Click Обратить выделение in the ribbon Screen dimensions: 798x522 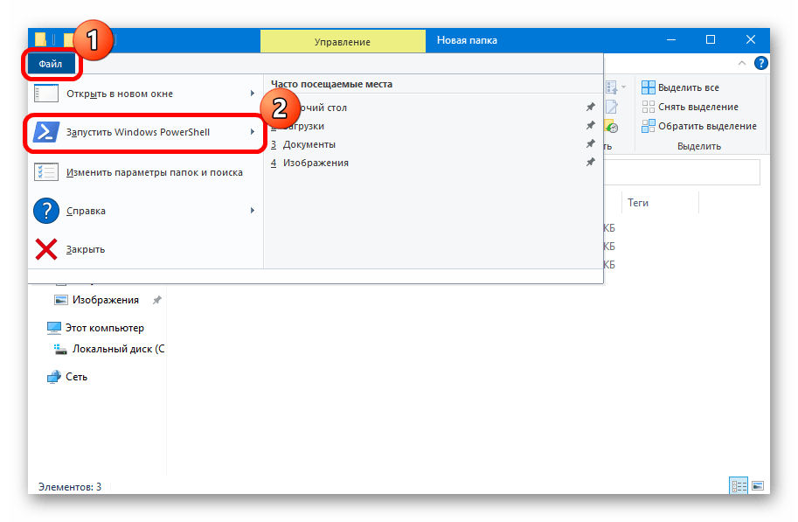tap(698, 126)
